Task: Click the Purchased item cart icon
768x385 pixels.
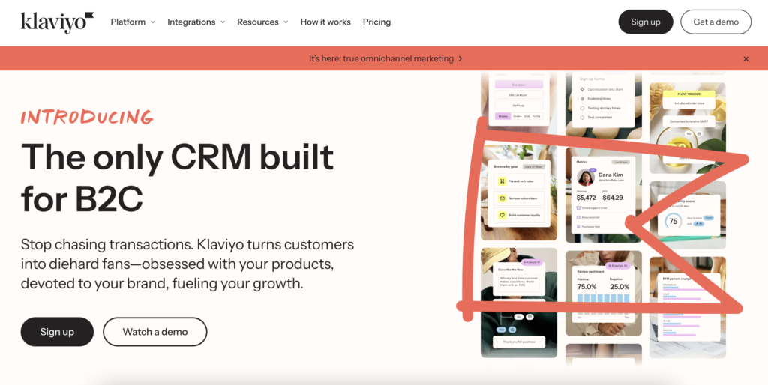Action: coord(578,226)
